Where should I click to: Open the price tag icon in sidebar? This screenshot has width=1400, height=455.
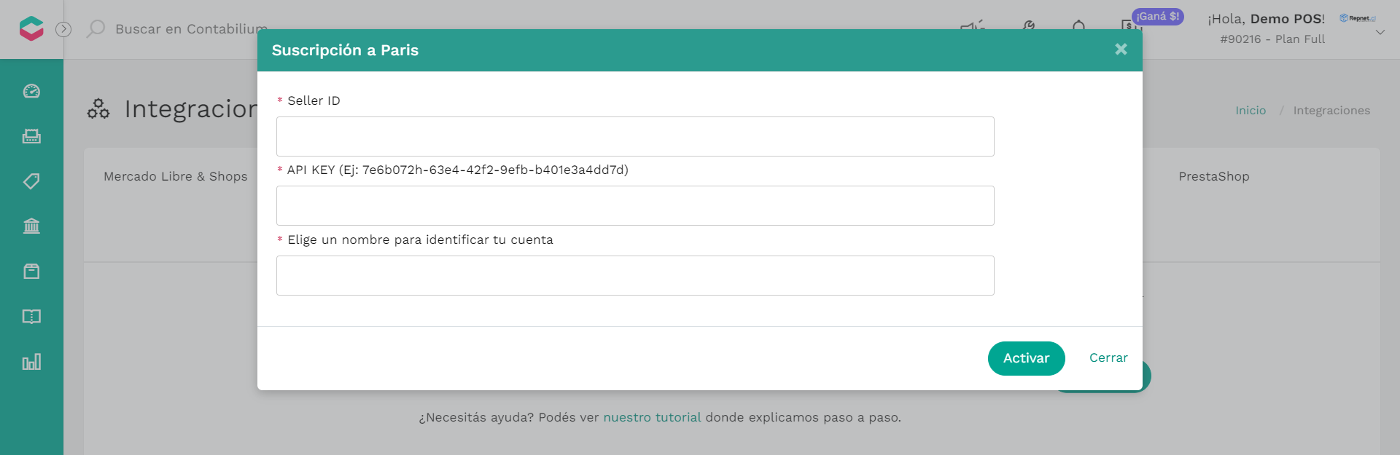click(x=31, y=181)
